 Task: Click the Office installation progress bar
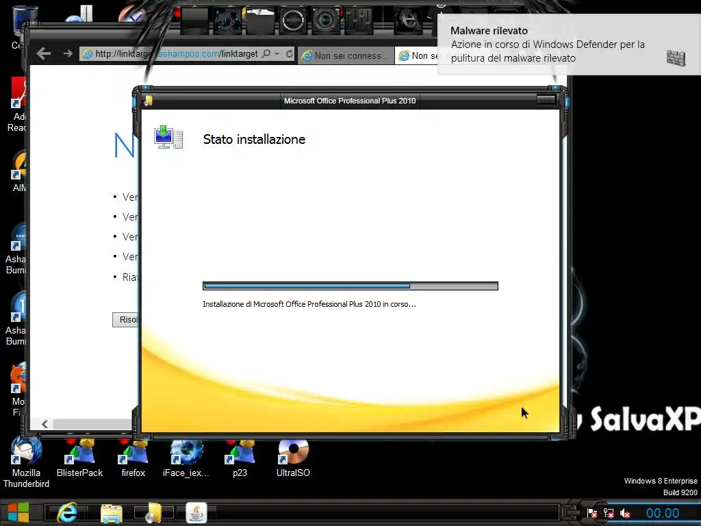350,286
